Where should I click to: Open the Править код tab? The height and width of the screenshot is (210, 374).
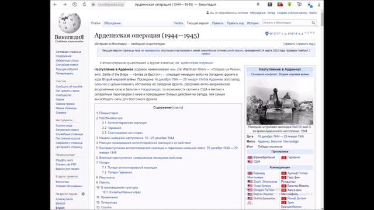click(x=235, y=23)
